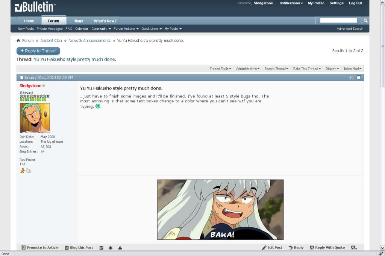The image size is (385, 256).
Task: Click the star rank icons under Shinigami
Action: (35, 96)
